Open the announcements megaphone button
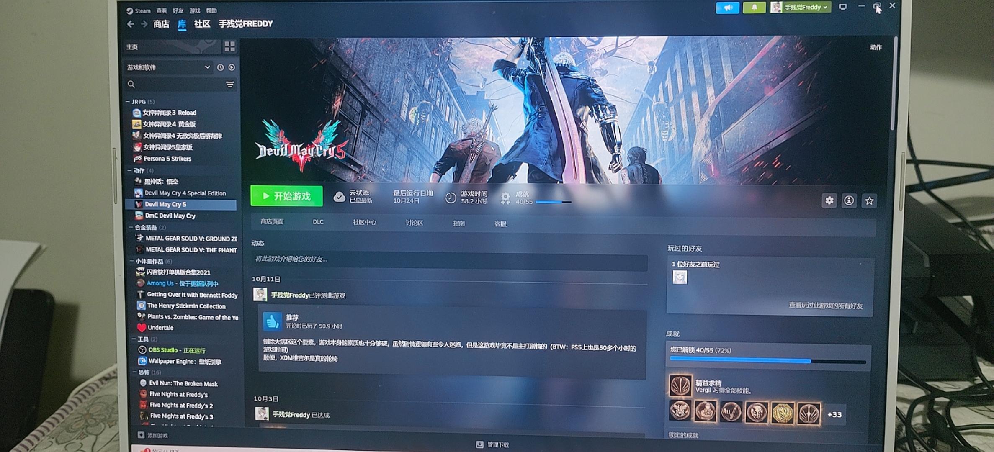Viewport: 994px width, 452px height. [x=727, y=8]
